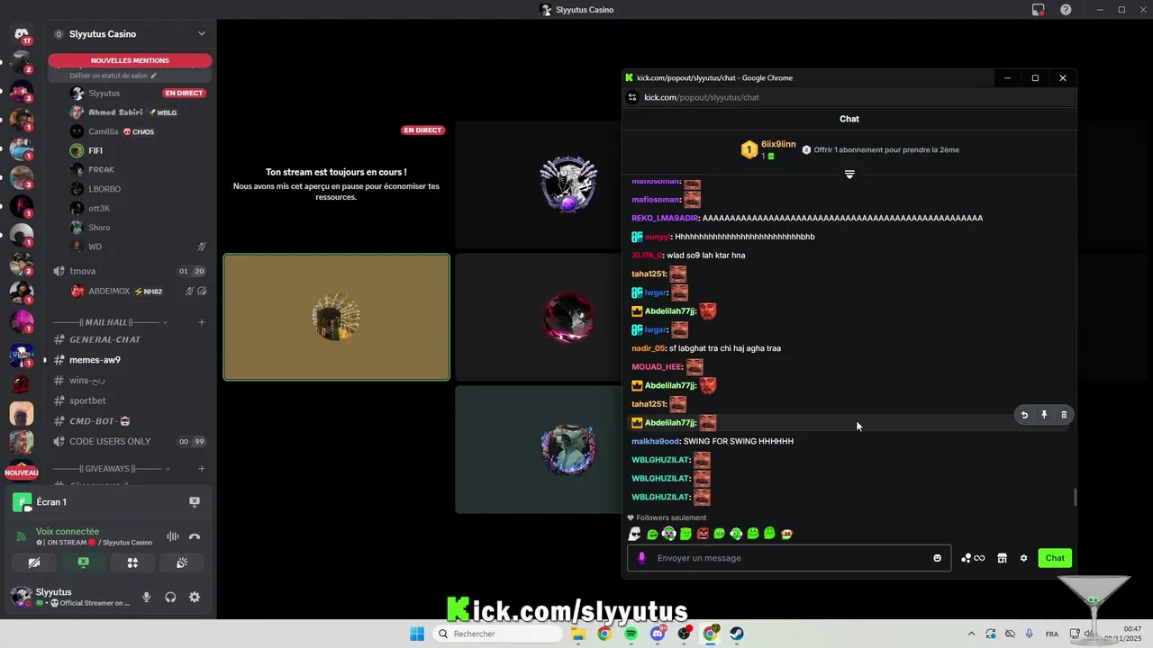1153x648 pixels.
Task: Click Offrir 1 abonnement gift prompt
Action: click(x=880, y=150)
